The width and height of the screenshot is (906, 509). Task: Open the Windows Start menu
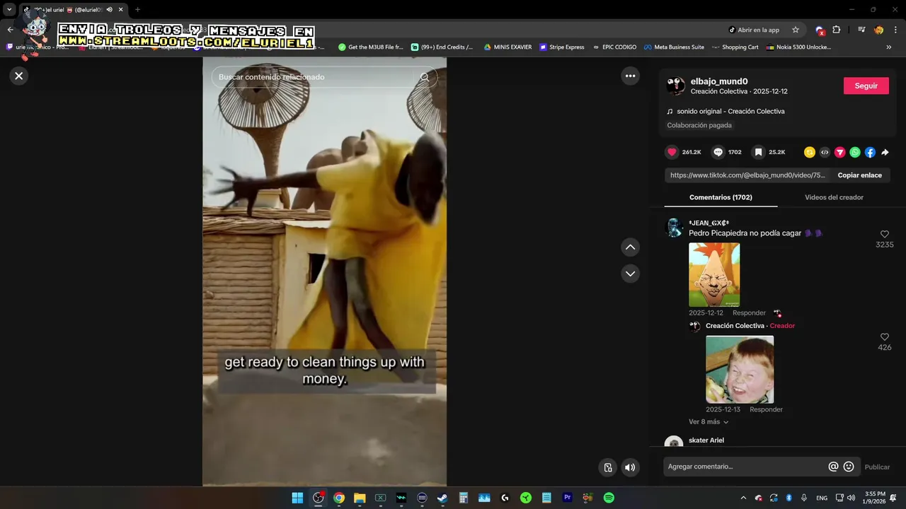tap(297, 498)
